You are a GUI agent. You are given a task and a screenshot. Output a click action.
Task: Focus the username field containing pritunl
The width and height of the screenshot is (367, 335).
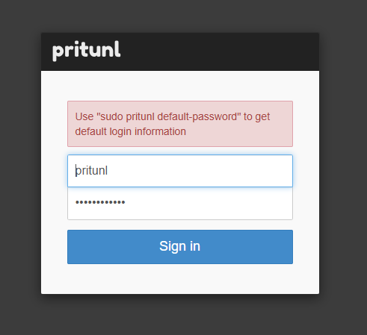(180, 171)
